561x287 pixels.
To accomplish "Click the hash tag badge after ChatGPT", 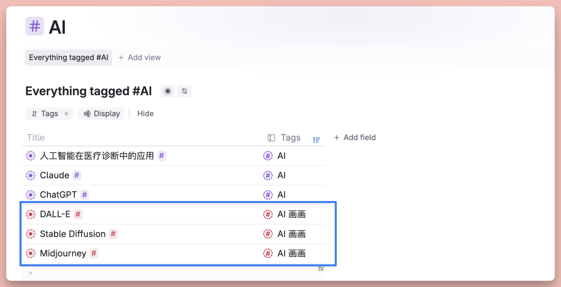I will 84,194.
